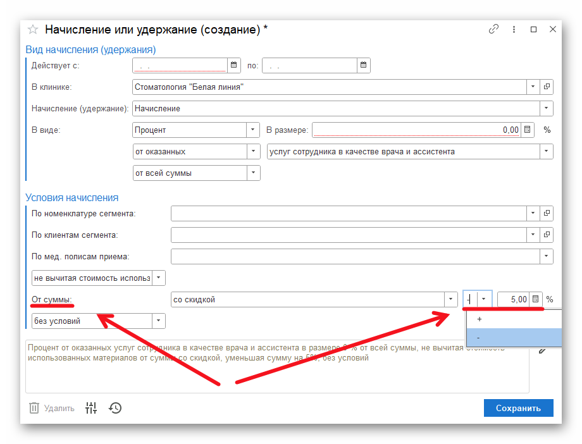The width and height of the screenshot is (582, 444).
Task: Expand the 'без условий' dropdown
Action: coord(158,321)
